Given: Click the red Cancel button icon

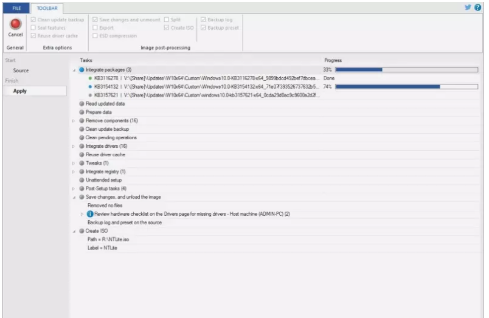Looking at the screenshot, I should click(15, 24).
